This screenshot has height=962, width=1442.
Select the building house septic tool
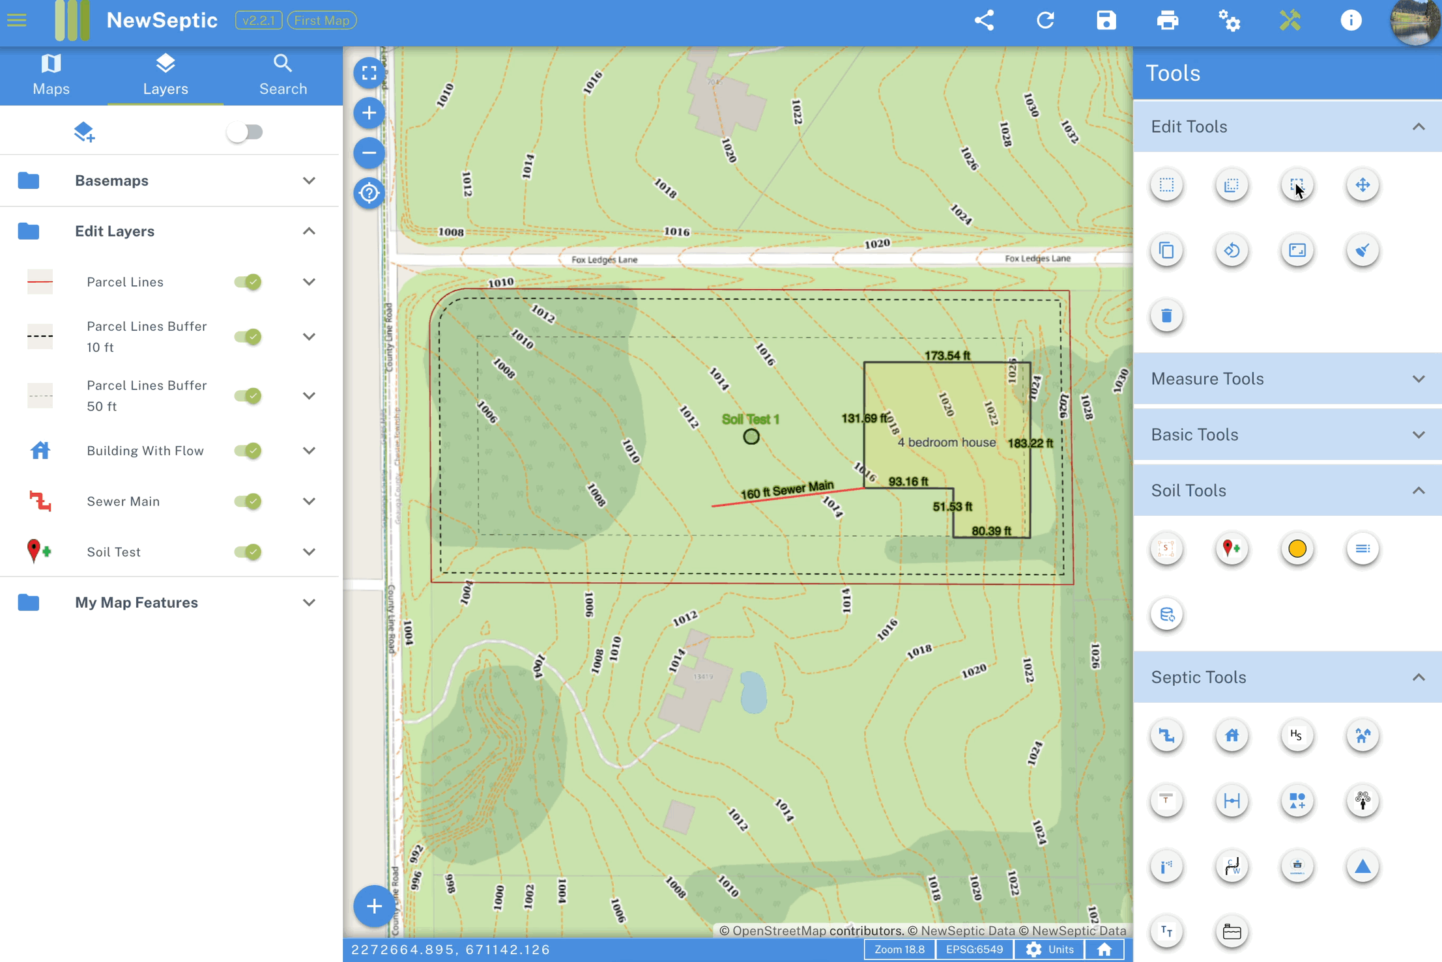click(x=1232, y=736)
